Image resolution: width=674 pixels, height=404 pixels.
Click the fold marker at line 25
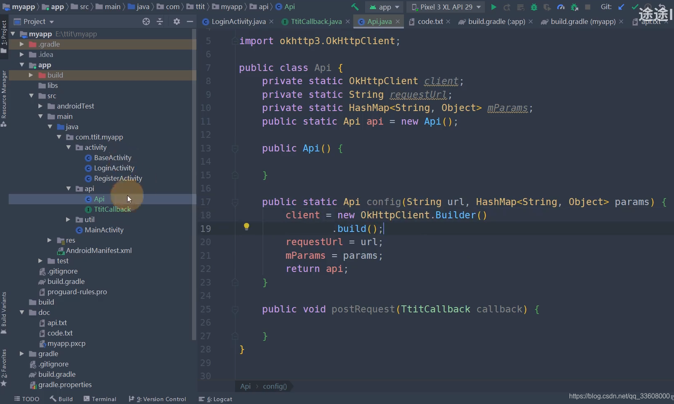(x=235, y=309)
